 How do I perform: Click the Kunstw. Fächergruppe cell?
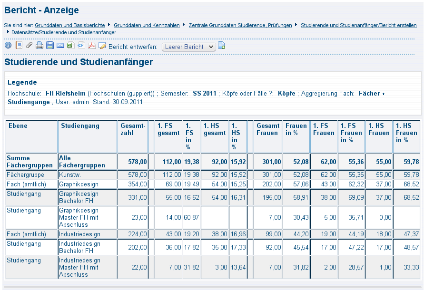[88, 174]
